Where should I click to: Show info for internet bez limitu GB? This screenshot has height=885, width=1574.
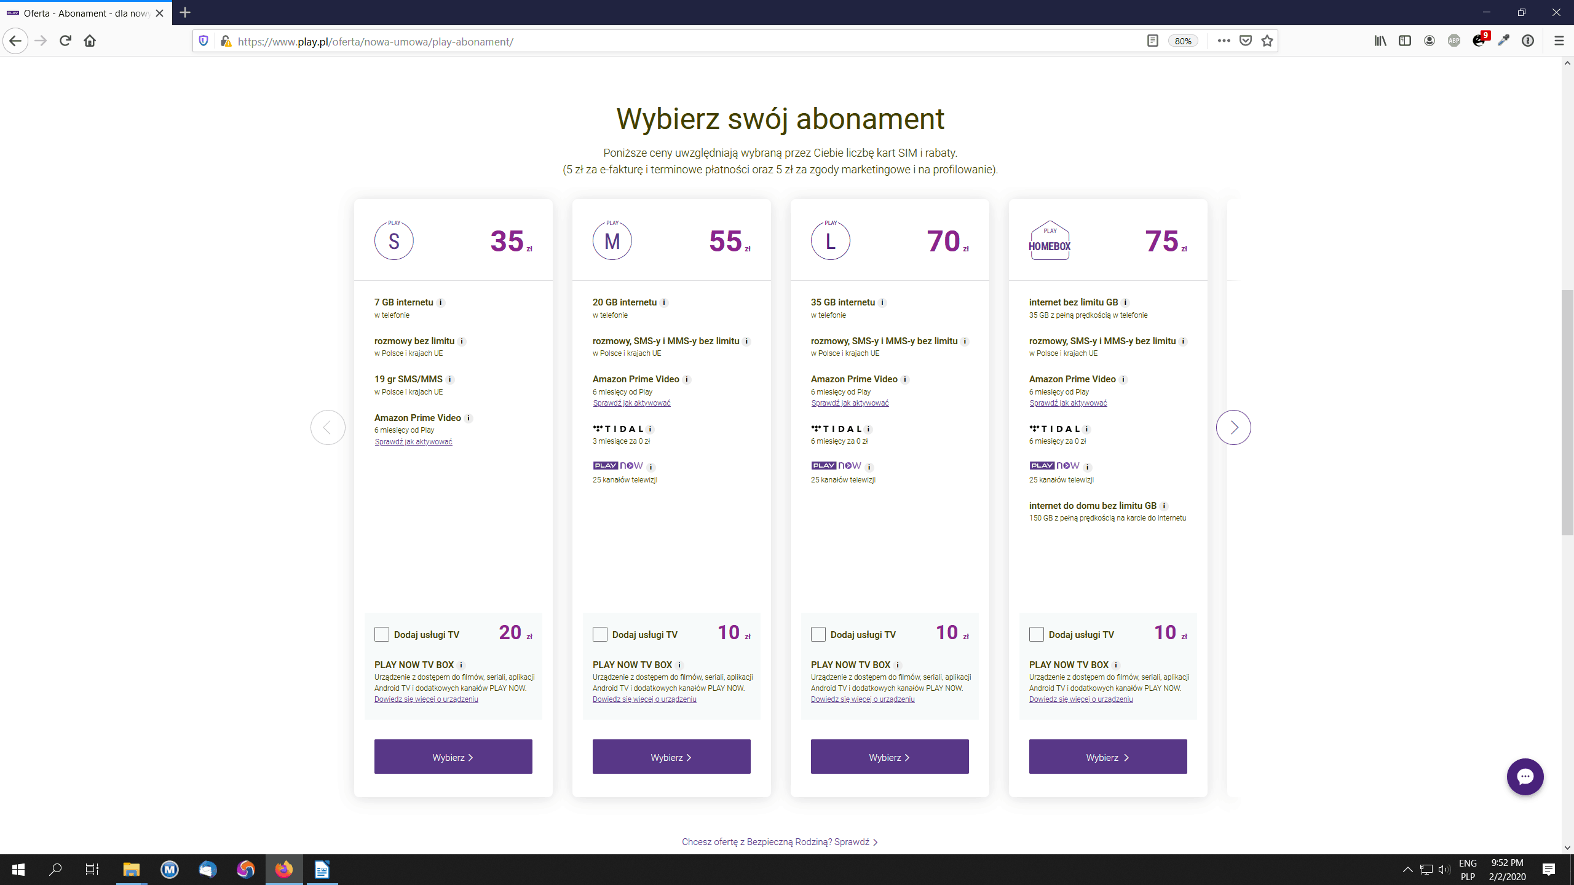click(1125, 302)
